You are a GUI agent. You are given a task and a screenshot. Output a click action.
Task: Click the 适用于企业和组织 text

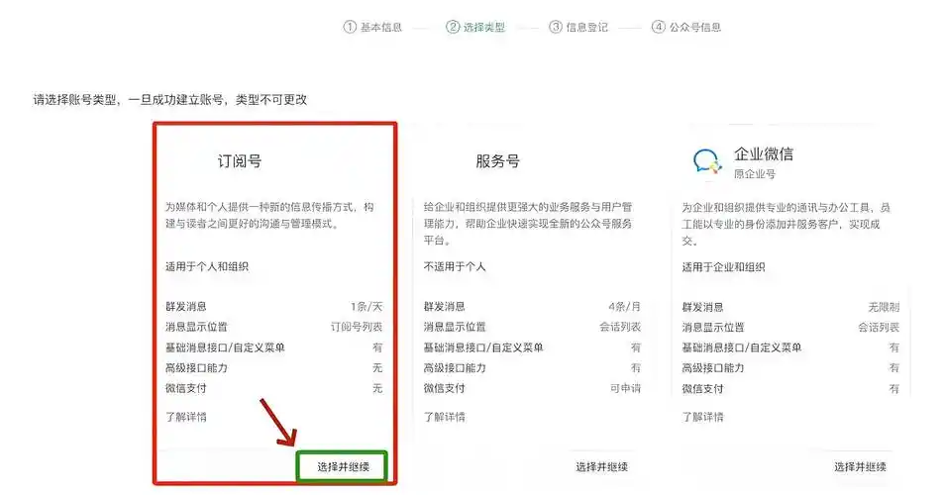723,267
